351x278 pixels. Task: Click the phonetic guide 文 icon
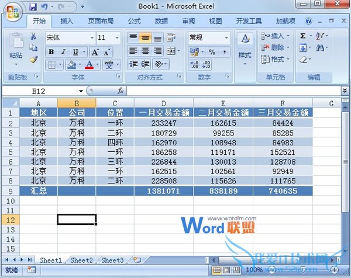[x=109, y=65]
